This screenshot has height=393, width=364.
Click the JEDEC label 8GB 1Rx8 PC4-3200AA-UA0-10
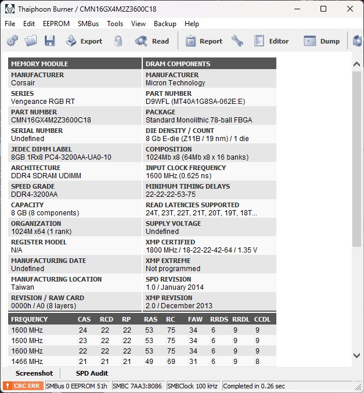(61, 157)
